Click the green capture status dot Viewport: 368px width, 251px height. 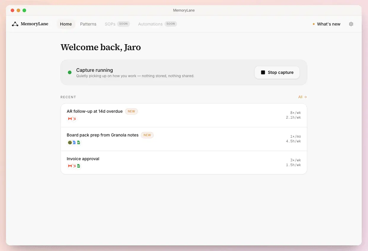[70, 72]
